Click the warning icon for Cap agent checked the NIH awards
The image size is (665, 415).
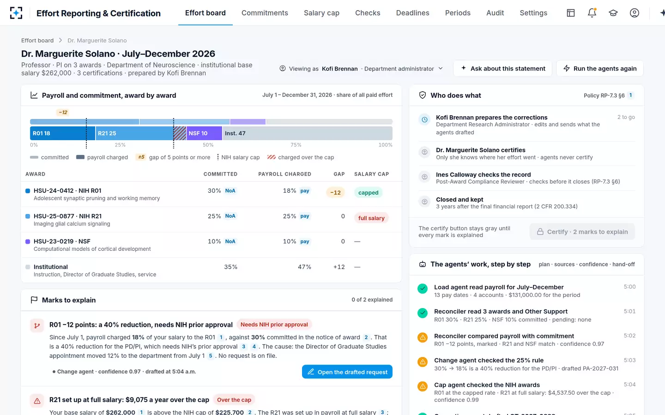423,386
